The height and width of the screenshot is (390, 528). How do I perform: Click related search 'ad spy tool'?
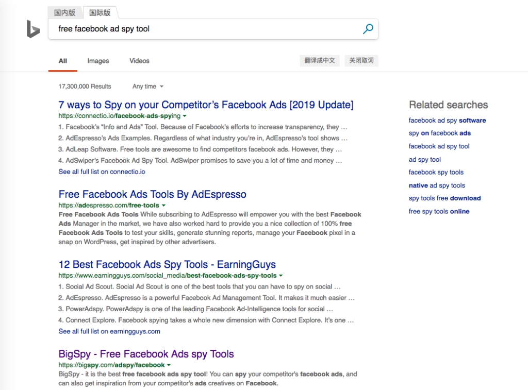pyautogui.click(x=425, y=160)
